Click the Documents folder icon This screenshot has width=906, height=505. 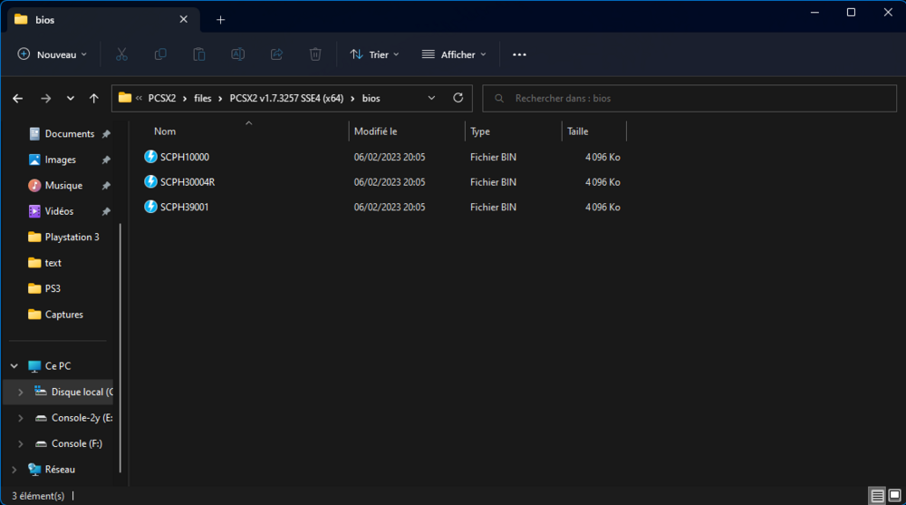point(34,133)
